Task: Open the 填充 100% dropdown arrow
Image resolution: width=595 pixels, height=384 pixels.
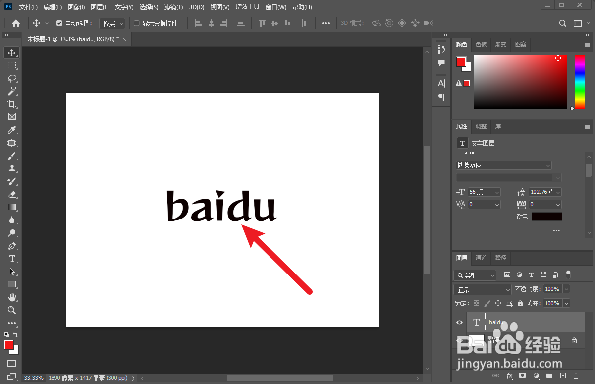Action: (566, 303)
